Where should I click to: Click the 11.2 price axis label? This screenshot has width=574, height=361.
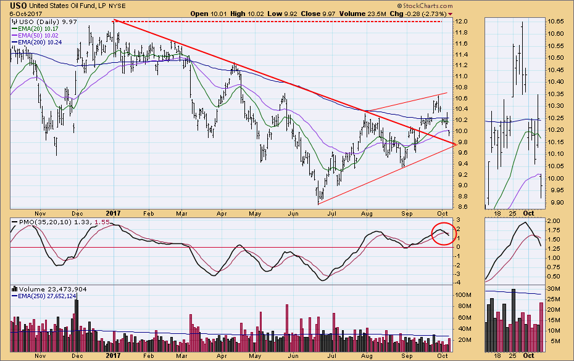click(461, 65)
